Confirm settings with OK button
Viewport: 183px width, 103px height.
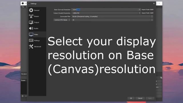point(131,98)
